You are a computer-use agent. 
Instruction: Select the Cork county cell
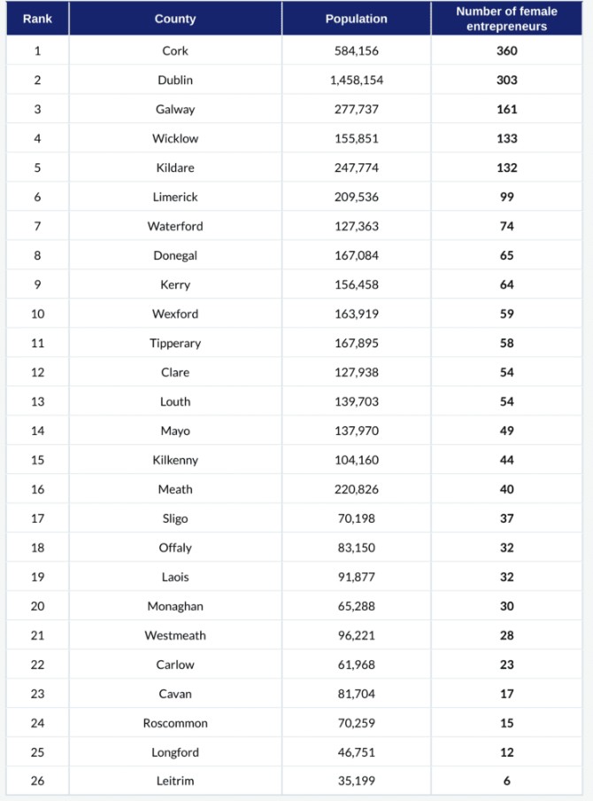point(175,51)
